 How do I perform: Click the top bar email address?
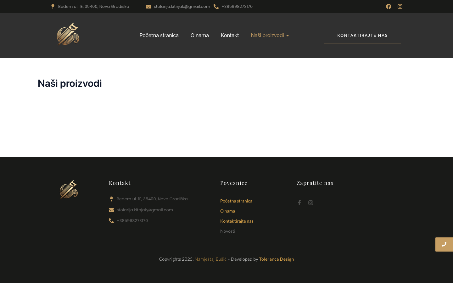(182, 7)
